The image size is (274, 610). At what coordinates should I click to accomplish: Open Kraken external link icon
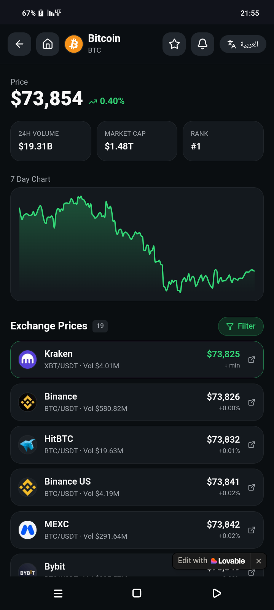point(252,360)
